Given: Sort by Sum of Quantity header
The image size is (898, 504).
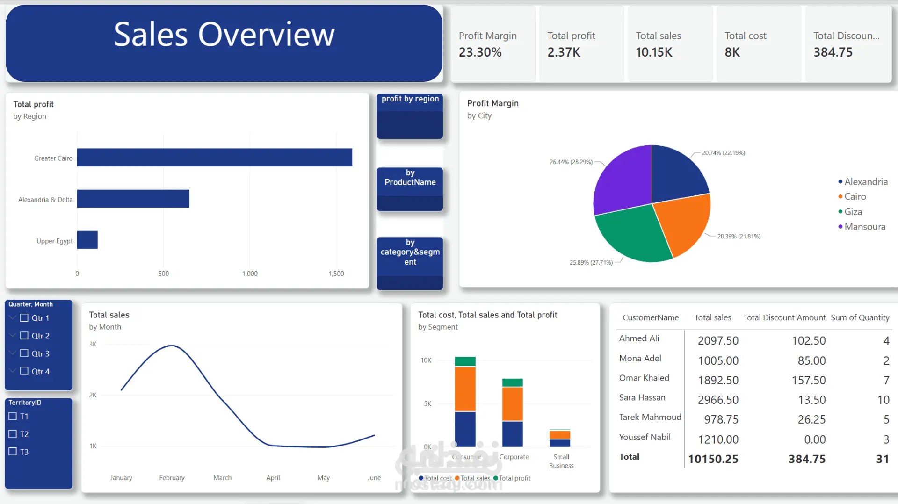Looking at the screenshot, I should [x=860, y=317].
